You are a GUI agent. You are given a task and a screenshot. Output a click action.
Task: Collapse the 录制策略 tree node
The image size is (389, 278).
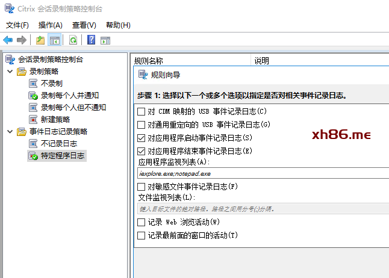point(10,72)
